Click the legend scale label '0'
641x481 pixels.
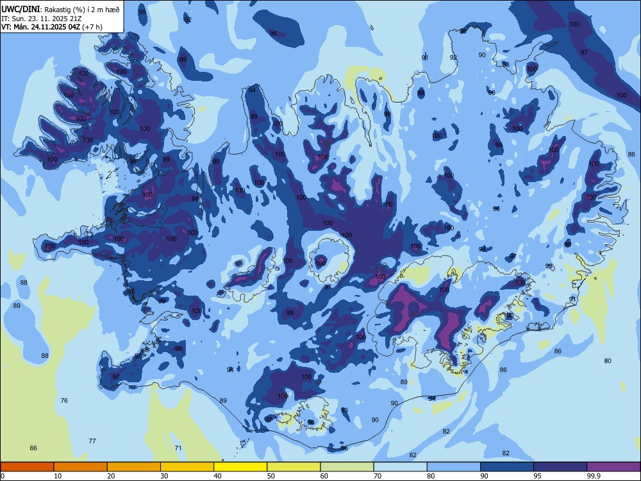tap(3, 476)
